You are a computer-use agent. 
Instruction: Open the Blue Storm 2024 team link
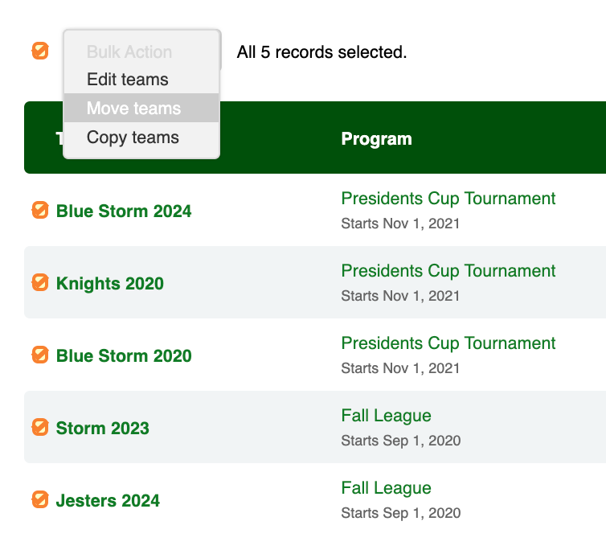coord(124,211)
